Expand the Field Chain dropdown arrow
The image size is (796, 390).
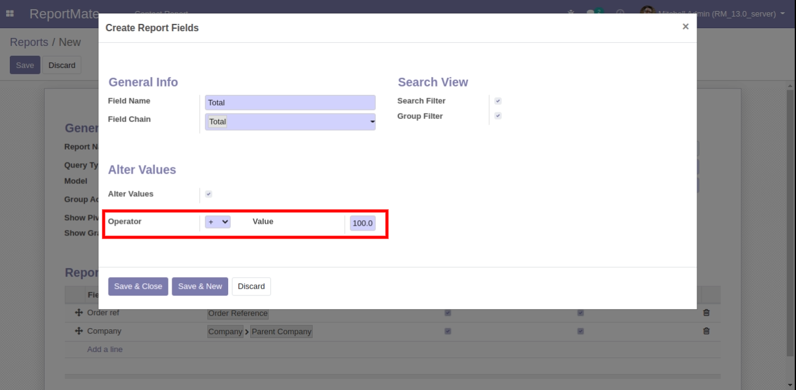(372, 122)
